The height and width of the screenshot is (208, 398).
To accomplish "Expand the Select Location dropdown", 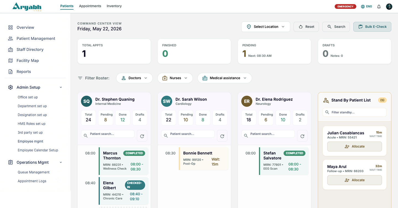I will pos(266,27).
